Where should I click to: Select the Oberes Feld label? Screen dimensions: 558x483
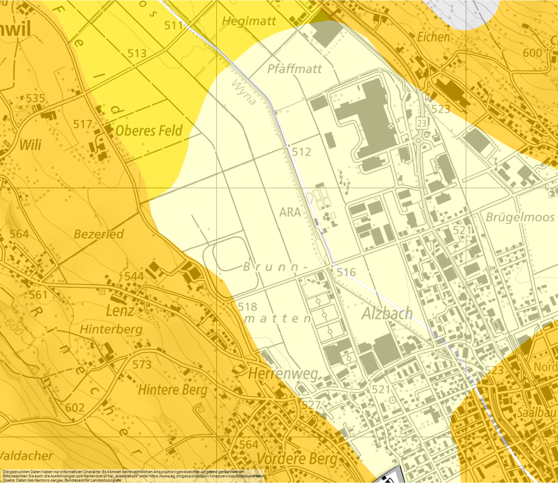point(149,130)
